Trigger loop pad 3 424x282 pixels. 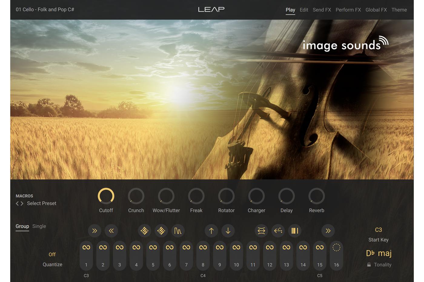[x=120, y=256]
